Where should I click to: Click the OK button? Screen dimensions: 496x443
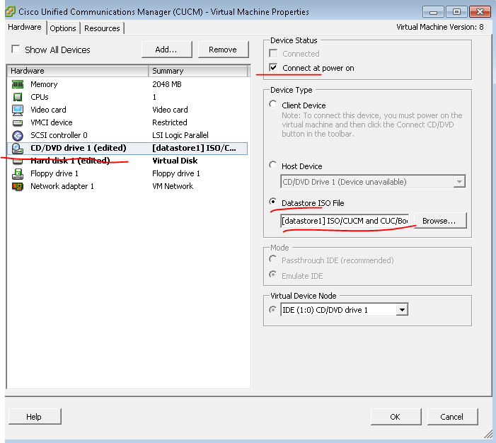point(396,417)
